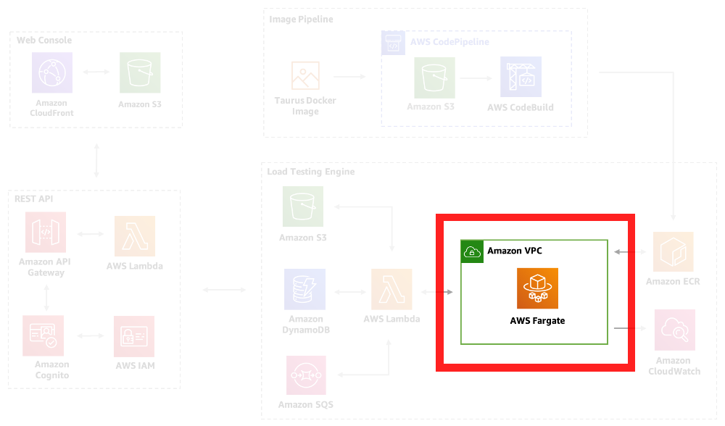Click the "Amazon CloudWatch" label text
The image size is (725, 426).
pos(674,366)
